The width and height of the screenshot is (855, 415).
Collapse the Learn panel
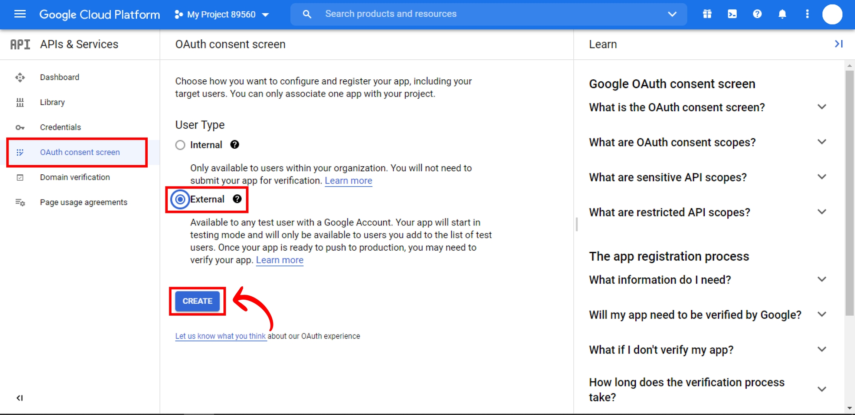point(838,44)
